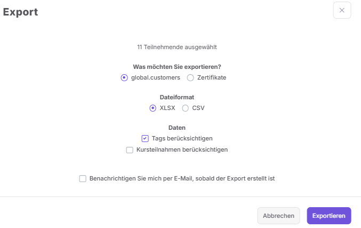Choose the Zertifikate radio button

tap(190, 77)
